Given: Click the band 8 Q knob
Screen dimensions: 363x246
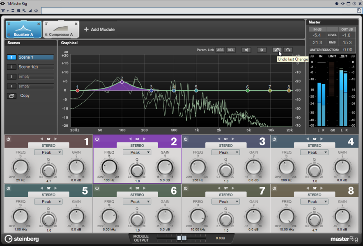Looking at the screenshot, I should pyautogui.click(x=314, y=220).
